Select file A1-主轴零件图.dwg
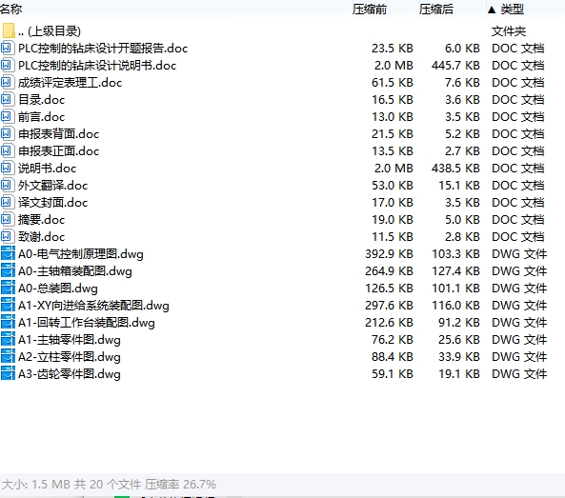 click(70, 340)
